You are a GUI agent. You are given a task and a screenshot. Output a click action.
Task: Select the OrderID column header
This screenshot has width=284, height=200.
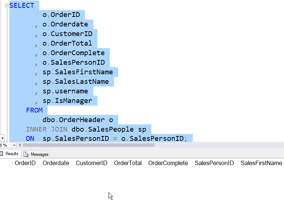coord(25,163)
